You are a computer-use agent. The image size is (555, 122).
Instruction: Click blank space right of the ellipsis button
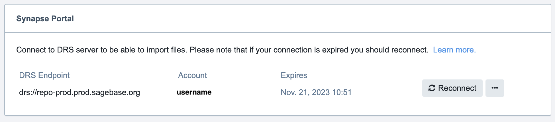(527, 88)
